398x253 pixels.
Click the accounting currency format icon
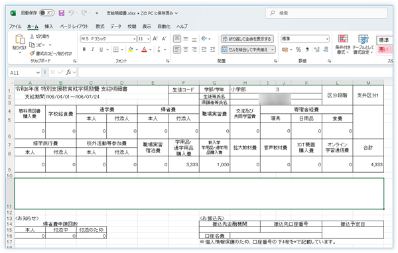click(x=285, y=50)
